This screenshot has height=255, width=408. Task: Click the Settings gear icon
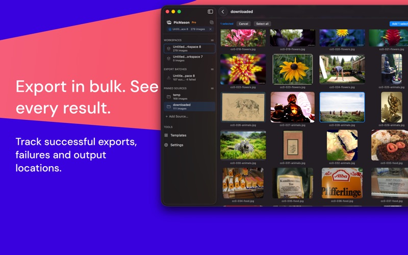click(166, 145)
